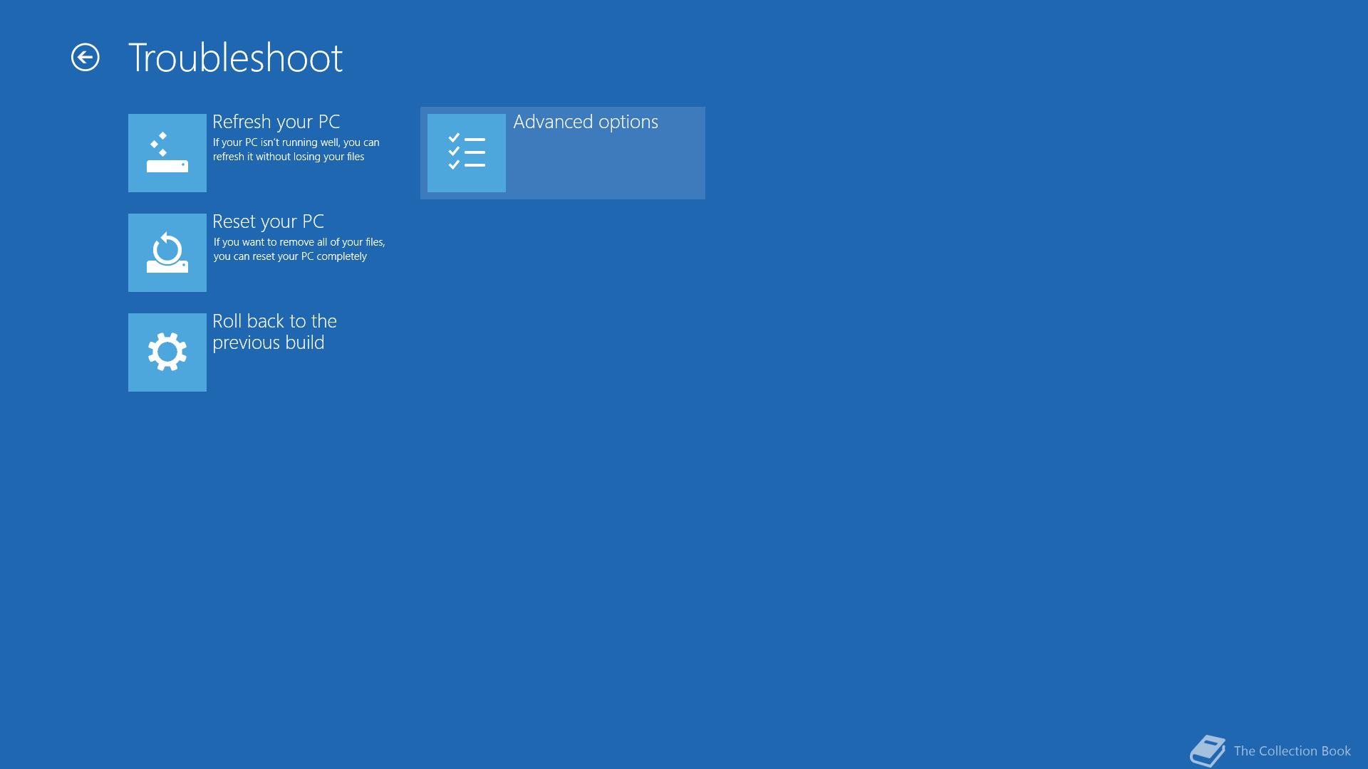This screenshot has height=769, width=1368.
Task: Go back using the circled arrow
Action: coord(85,58)
